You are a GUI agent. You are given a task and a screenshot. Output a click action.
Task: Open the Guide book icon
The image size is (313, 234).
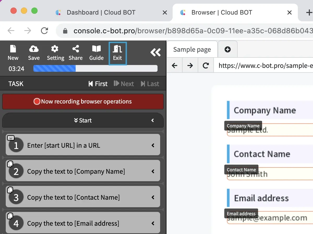pos(97,53)
